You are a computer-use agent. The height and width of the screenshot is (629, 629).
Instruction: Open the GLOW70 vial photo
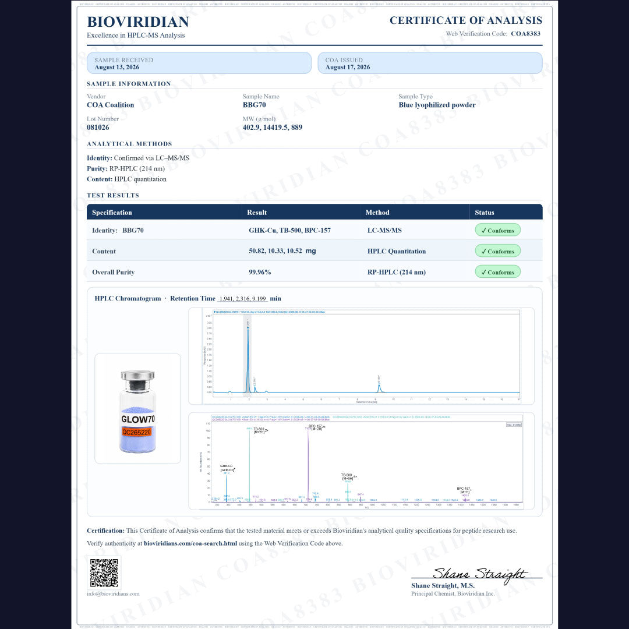click(x=137, y=409)
